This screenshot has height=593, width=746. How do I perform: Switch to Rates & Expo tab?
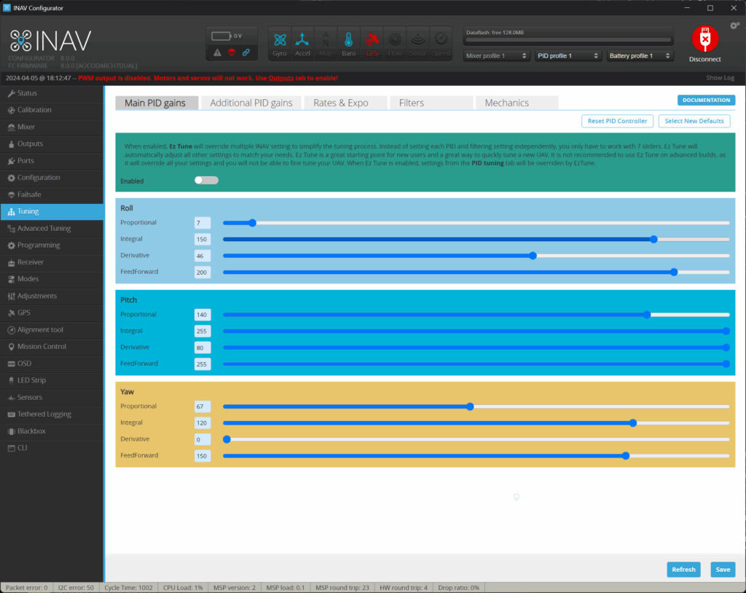345,103
